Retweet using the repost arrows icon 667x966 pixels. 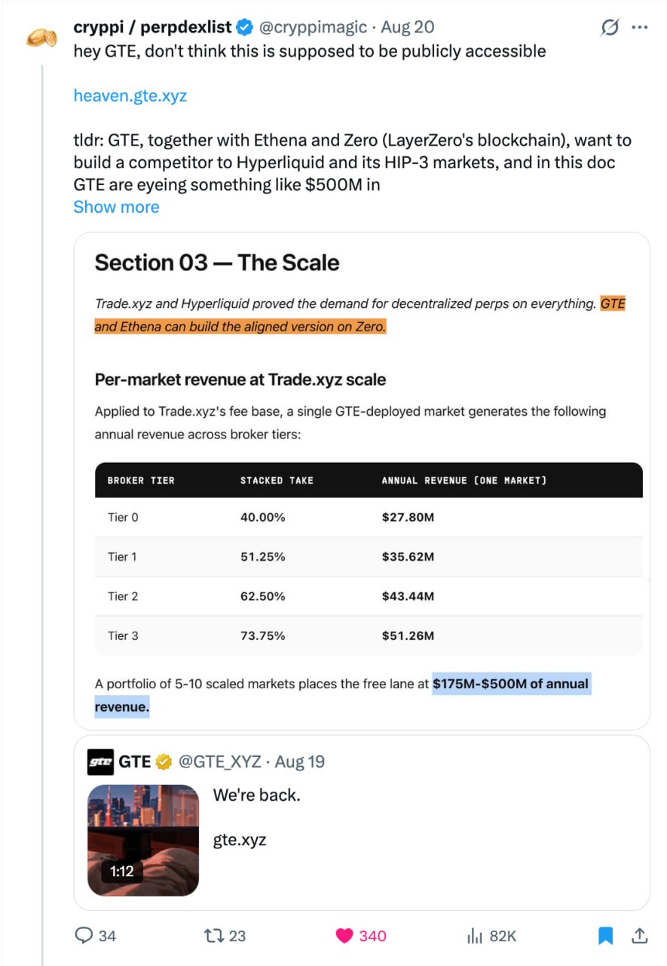[x=214, y=936]
